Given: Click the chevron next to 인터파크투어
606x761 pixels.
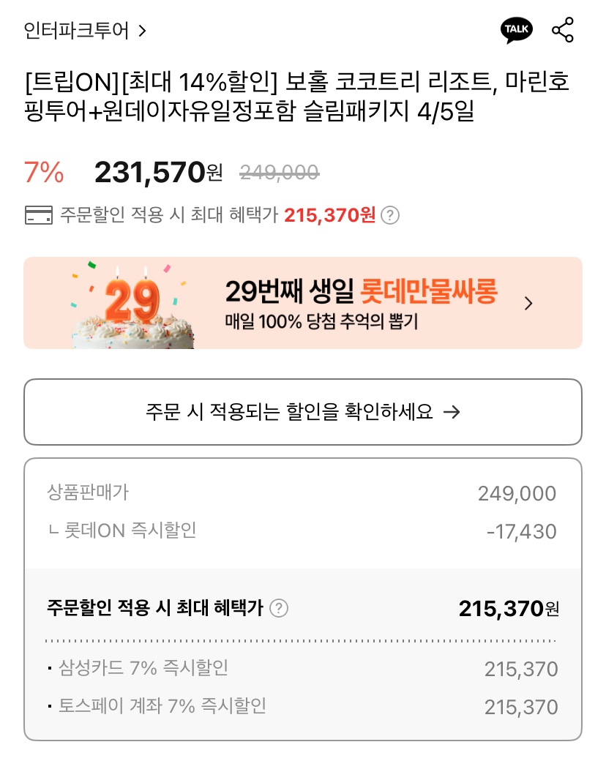Looking at the screenshot, I should coord(142,31).
